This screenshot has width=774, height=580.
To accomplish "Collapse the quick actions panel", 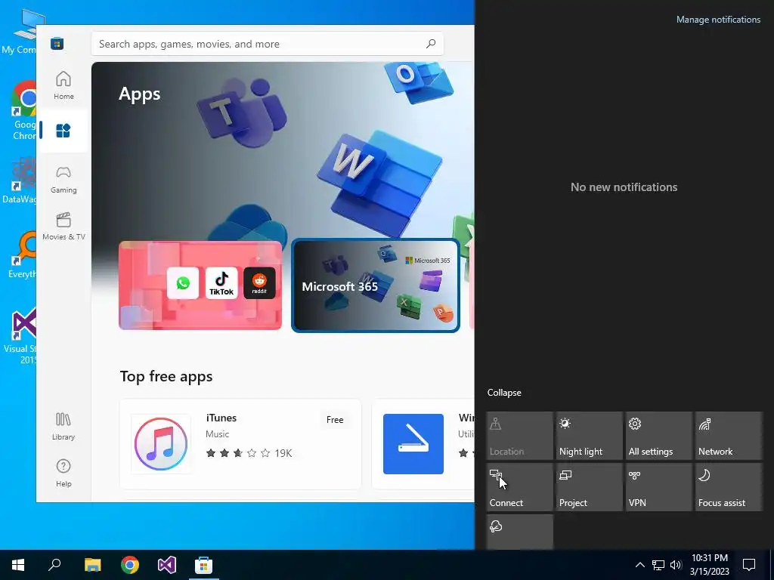I will click(504, 393).
